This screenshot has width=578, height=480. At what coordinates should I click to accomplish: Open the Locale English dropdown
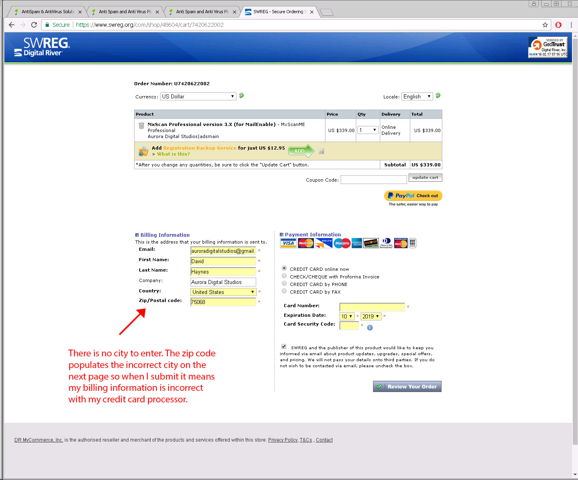click(417, 96)
